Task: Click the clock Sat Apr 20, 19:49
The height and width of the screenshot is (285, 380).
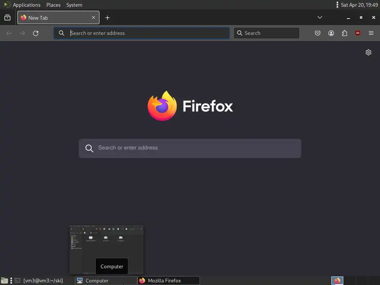Action: [359, 5]
